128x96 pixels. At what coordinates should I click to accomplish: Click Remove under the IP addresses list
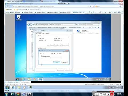(x=65, y=45)
